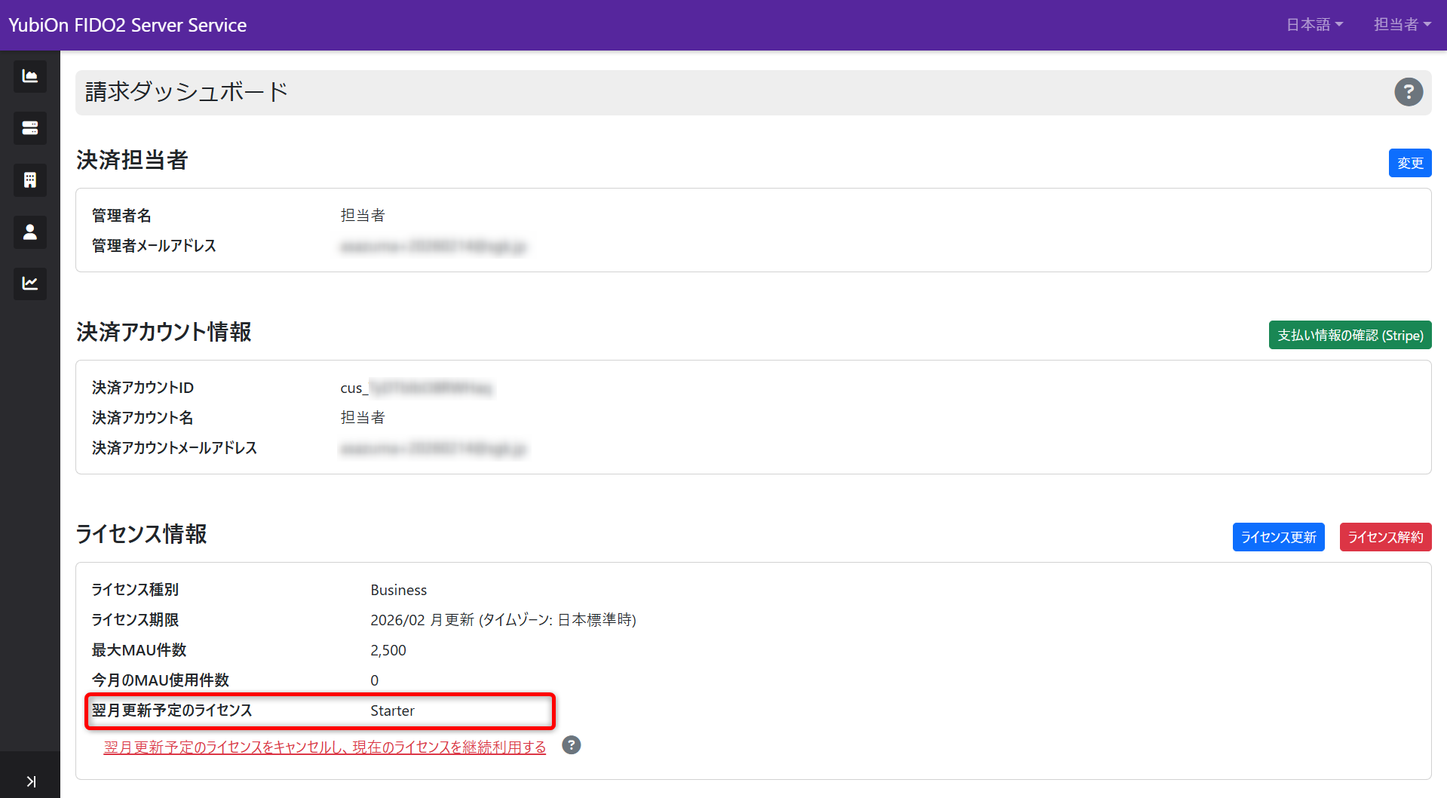Click the 決済アカウントID value starting with cus_

[x=415, y=388]
